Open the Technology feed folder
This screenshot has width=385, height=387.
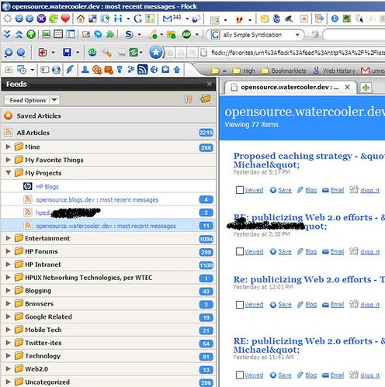click(108, 356)
